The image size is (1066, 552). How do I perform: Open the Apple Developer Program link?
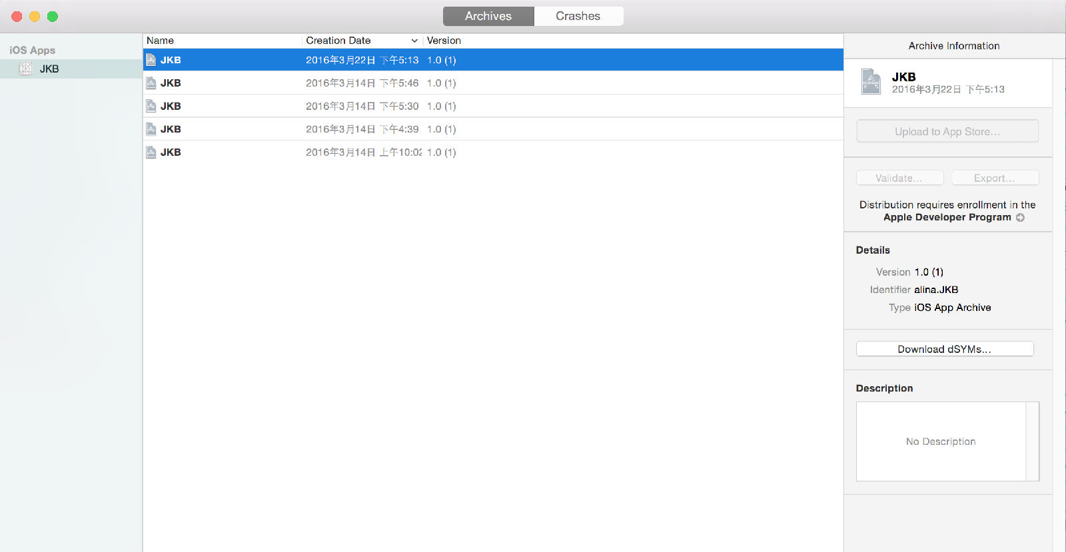click(947, 217)
